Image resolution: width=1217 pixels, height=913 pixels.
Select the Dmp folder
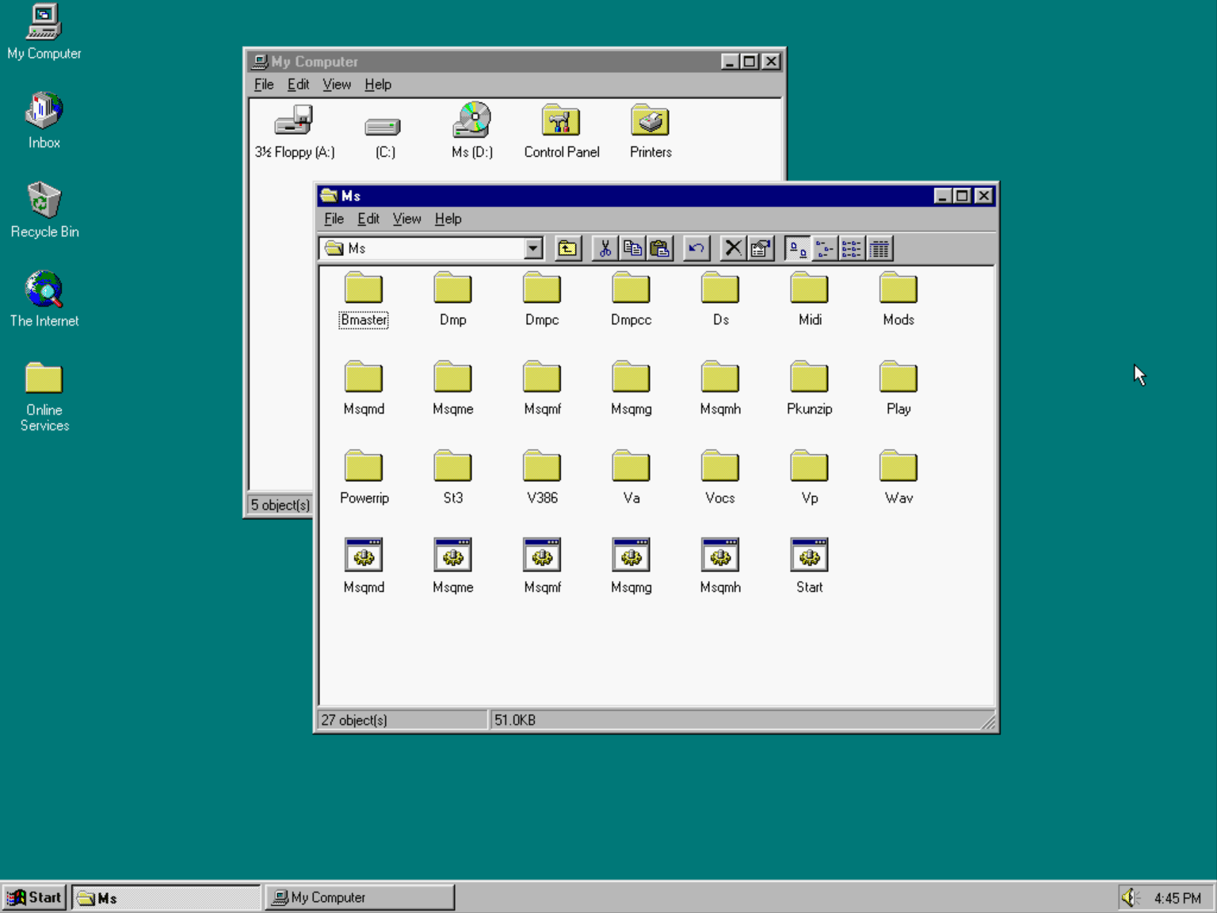coord(452,300)
